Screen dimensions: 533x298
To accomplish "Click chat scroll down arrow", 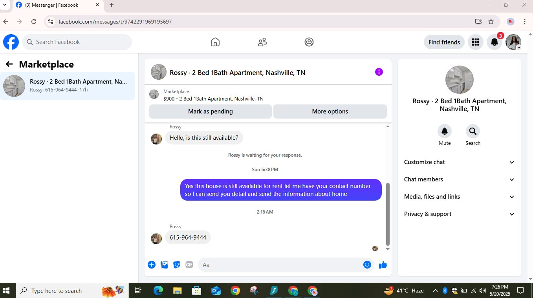I will pyautogui.click(x=388, y=249).
